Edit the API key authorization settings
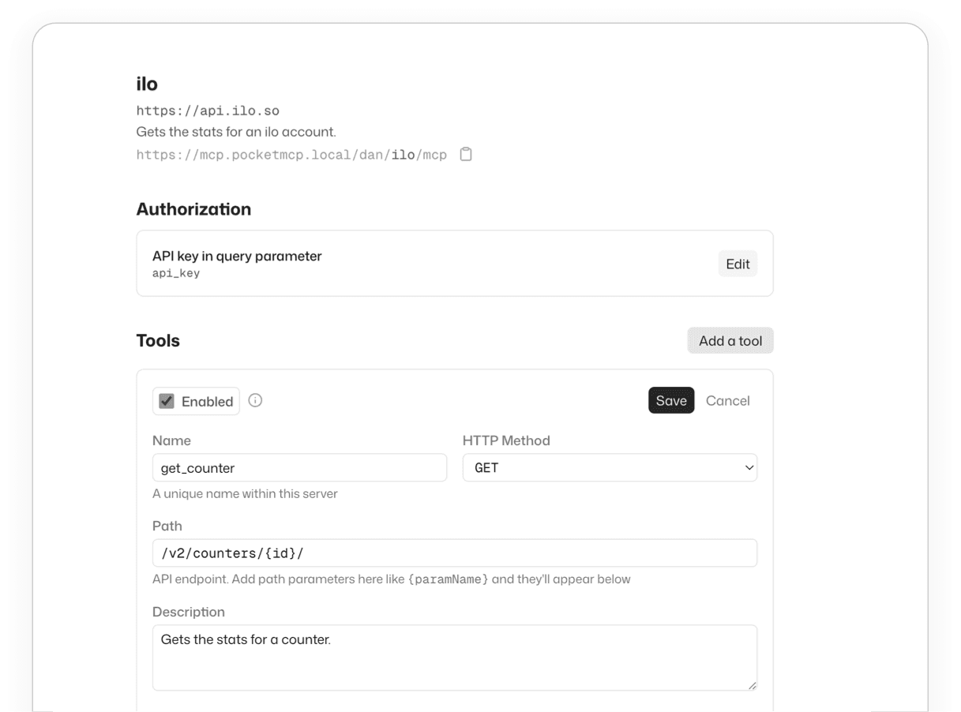This screenshot has width=961, height=712. 737,264
